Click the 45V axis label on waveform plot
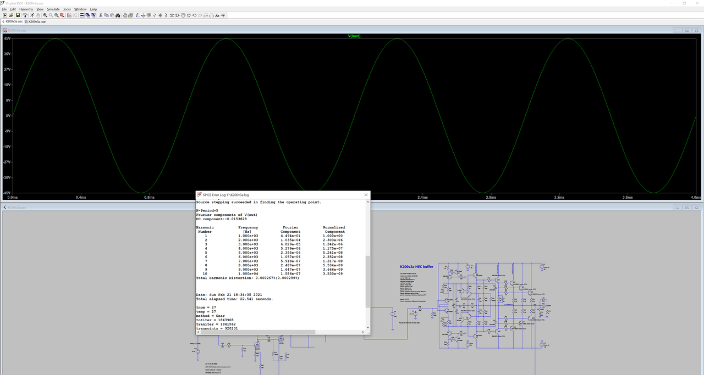 click(x=7, y=39)
